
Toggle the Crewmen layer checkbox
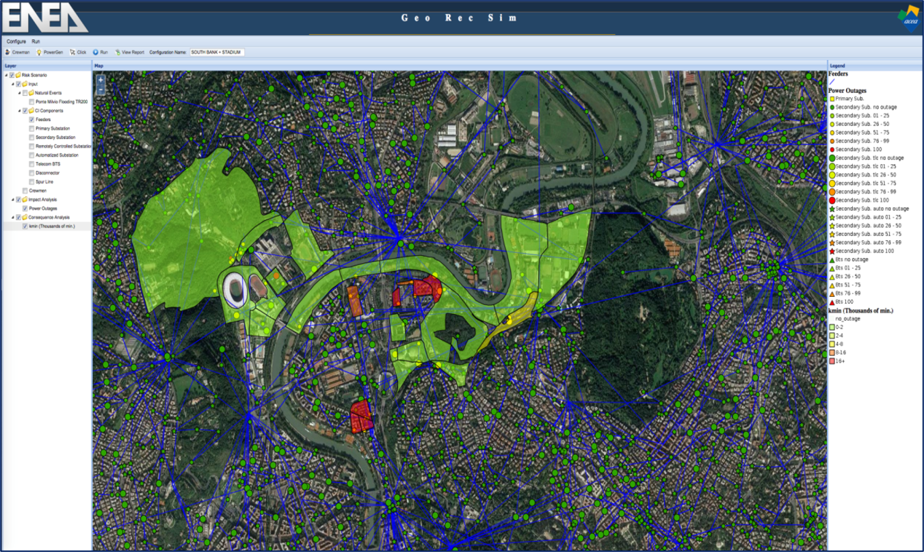coord(25,191)
